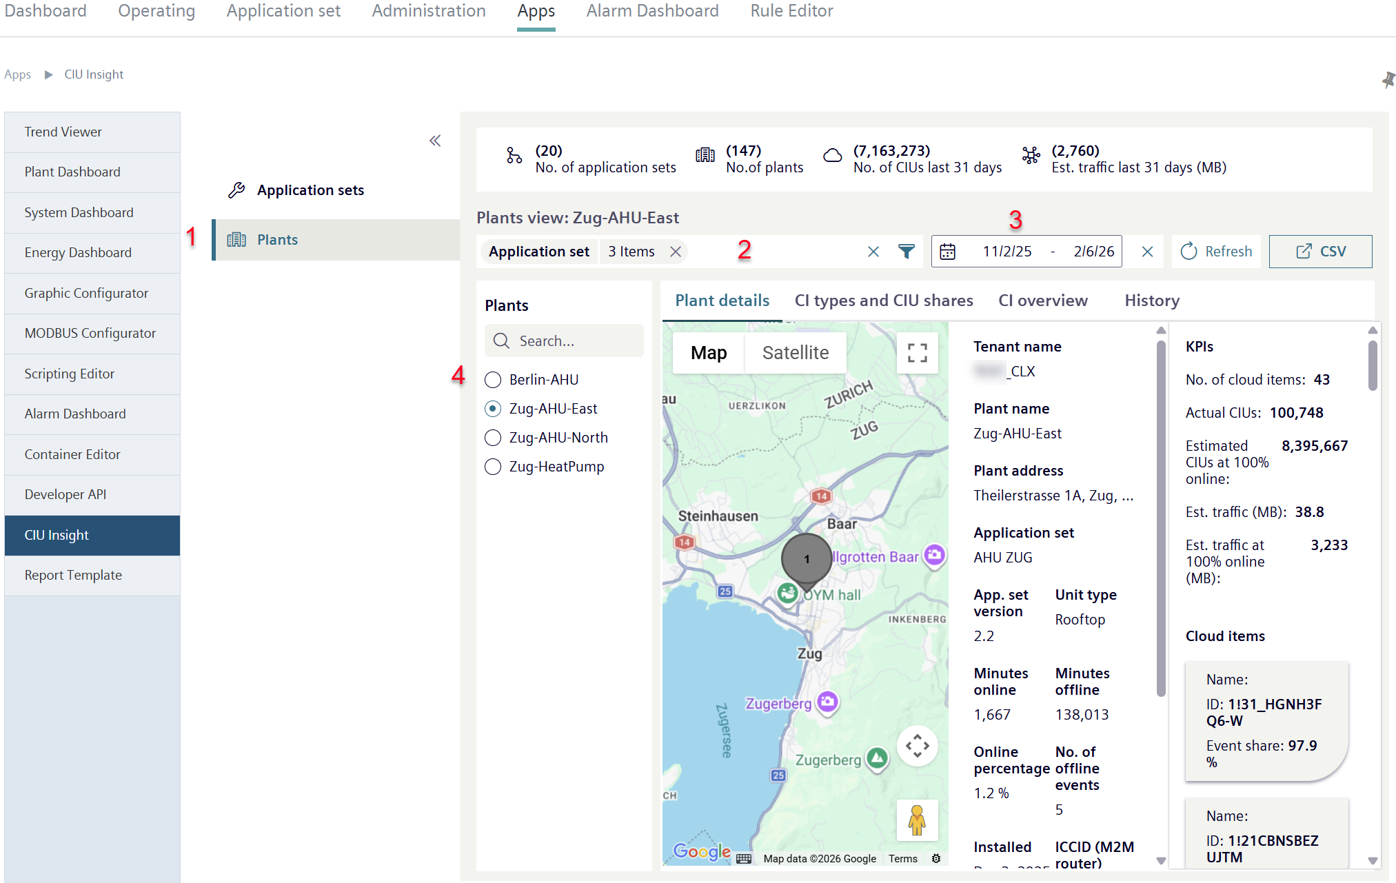Click the map camera controls icon
1396x883 pixels.
pyautogui.click(x=917, y=746)
